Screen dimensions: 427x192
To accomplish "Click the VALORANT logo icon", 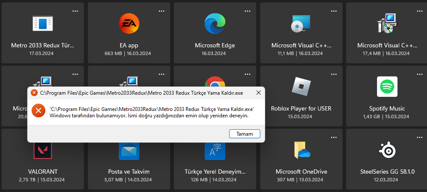I will tap(43, 150).
